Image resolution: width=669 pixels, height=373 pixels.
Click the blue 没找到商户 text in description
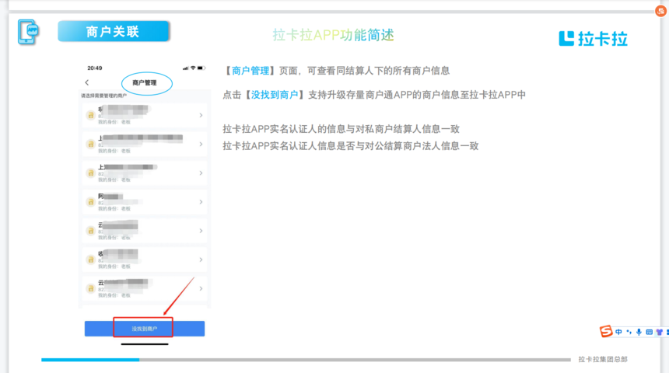pyautogui.click(x=275, y=95)
